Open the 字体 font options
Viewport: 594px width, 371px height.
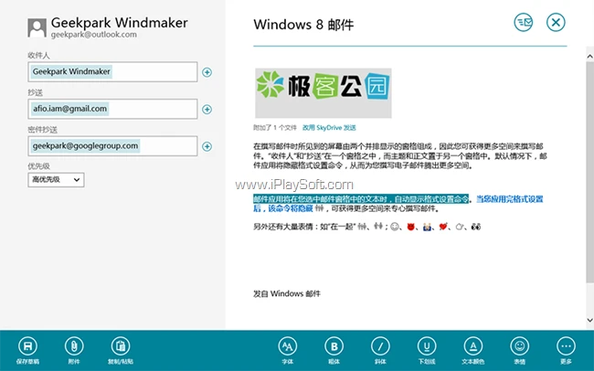(x=288, y=346)
